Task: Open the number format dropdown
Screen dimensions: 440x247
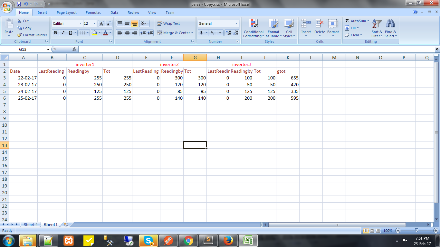Action: coord(236,23)
